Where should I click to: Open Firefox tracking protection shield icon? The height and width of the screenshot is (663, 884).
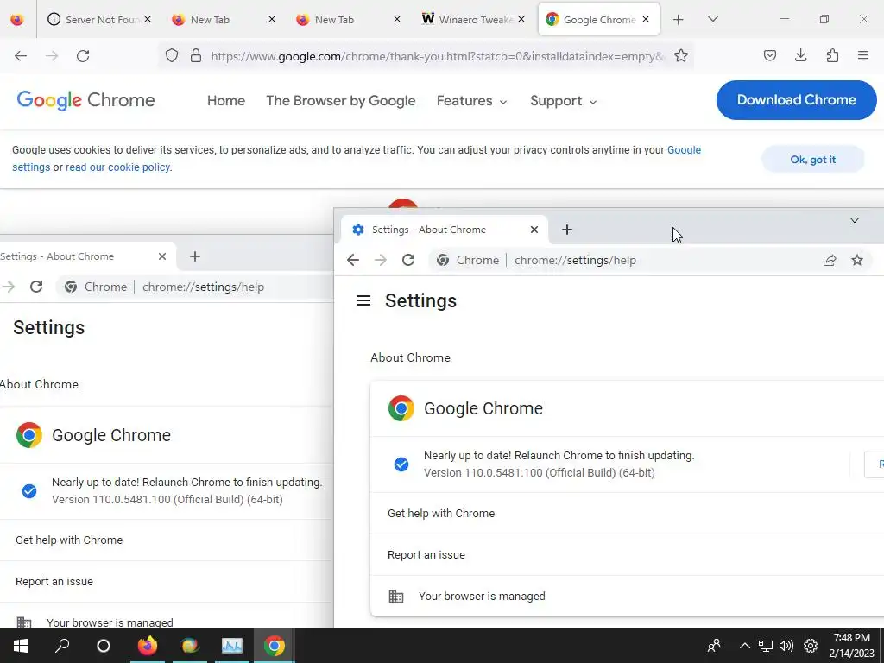(172, 55)
